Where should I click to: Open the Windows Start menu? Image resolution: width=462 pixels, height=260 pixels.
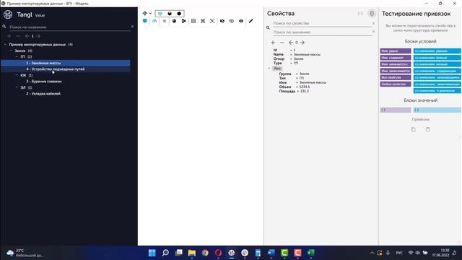coord(152,253)
